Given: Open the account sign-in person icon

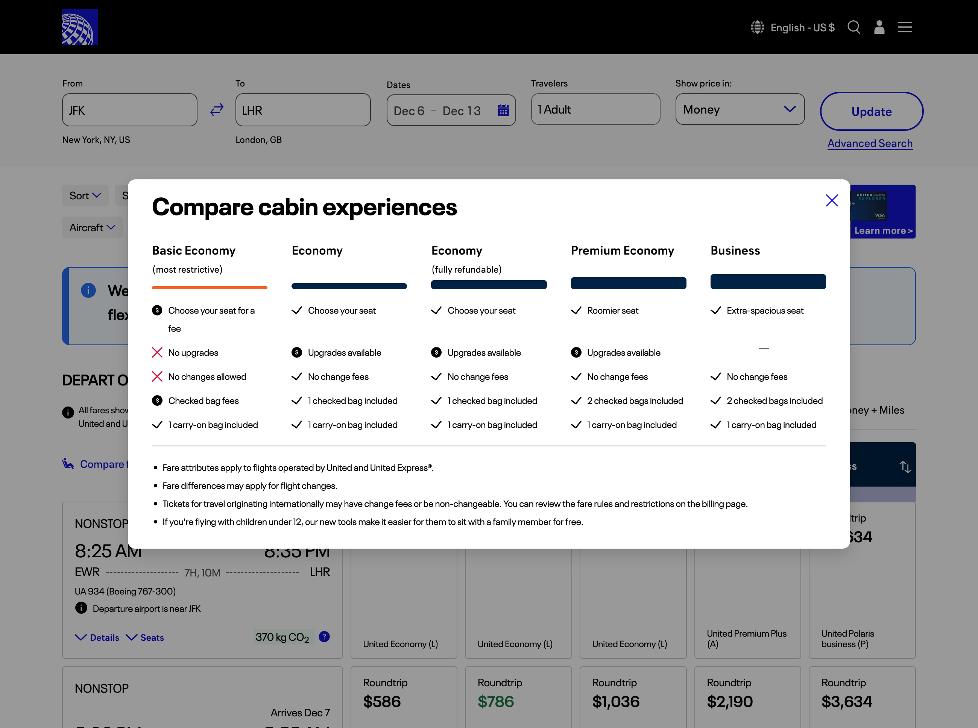Looking at the screenshot, I should 879,27.
